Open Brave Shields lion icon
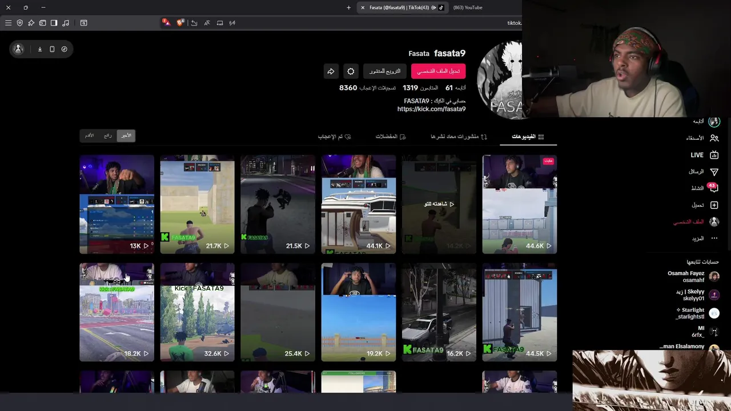Screen dimensions: 731x411 click(181, 23)
